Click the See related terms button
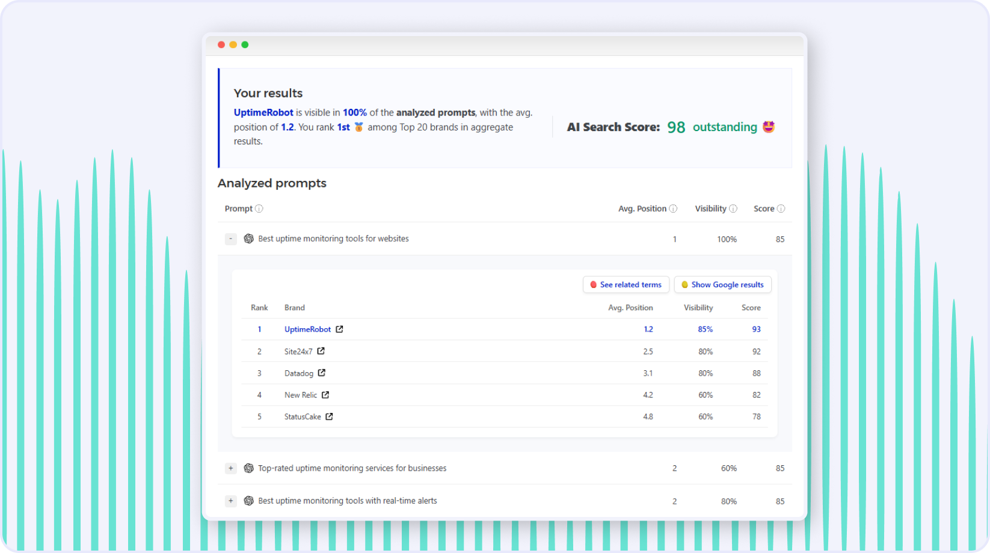 click(626, 284)
